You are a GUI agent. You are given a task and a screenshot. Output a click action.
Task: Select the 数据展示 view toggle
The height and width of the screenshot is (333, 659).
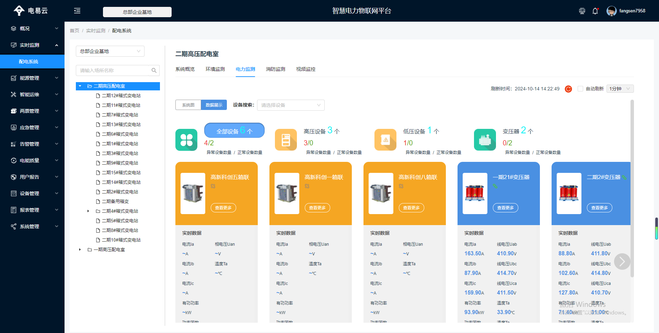pyautogui.click(x=214, y=105)
